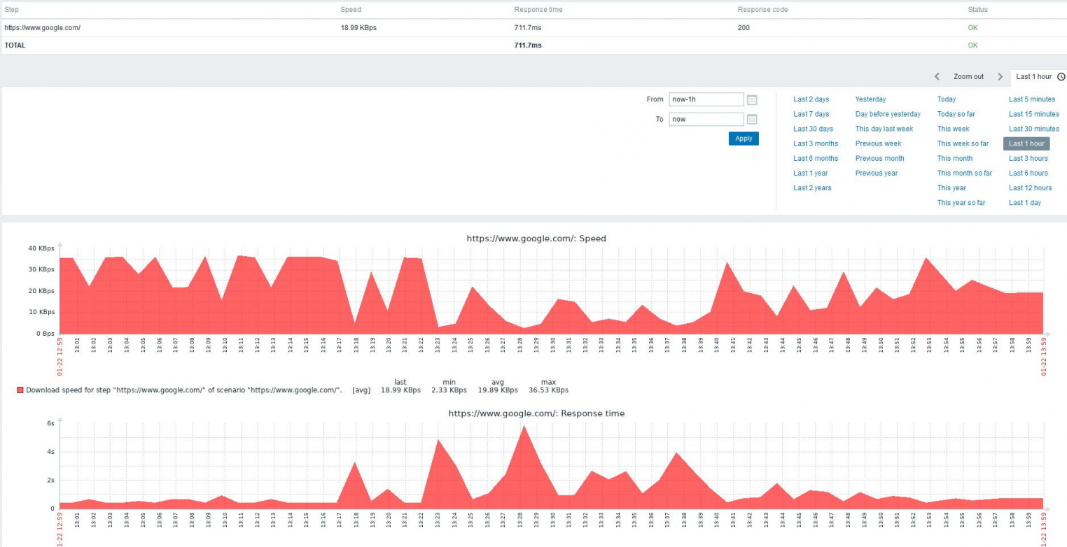Click the clock icon beside Last 1 hour
The image size is (1067, 547).
coord(1061,77)
